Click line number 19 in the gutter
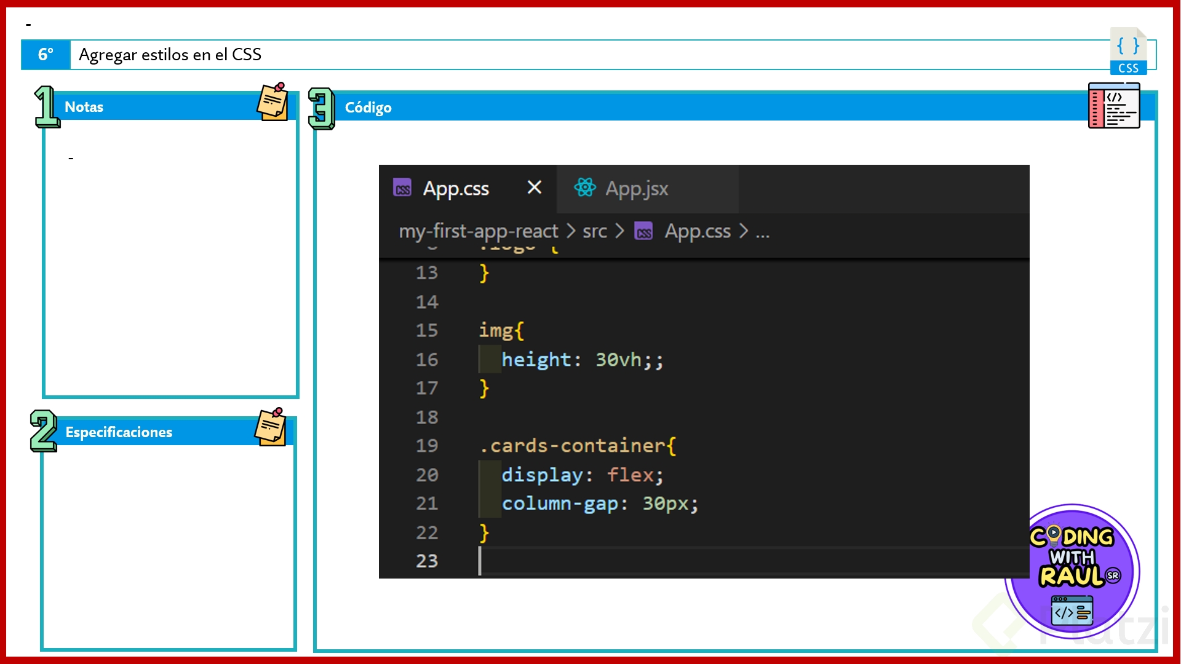The height and width of the screenshot is (664, 1181). coord(426,446)
